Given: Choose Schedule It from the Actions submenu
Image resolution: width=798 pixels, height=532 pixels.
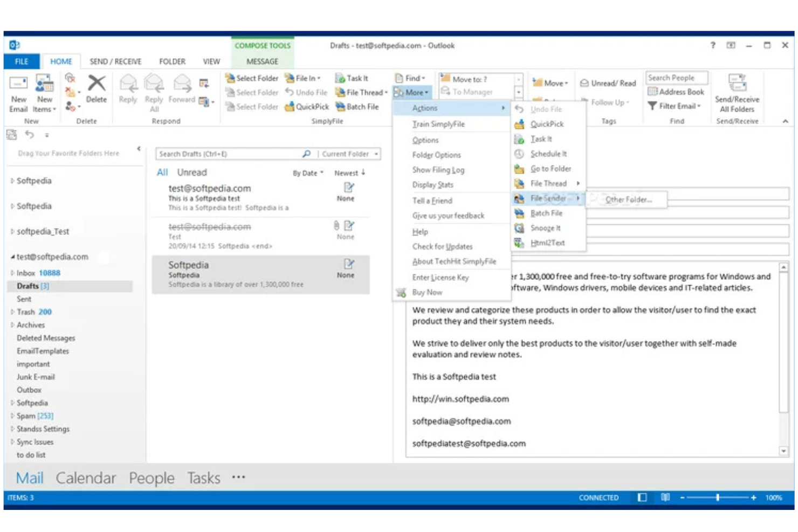Looking at the screenshot, I should (x=548, y=154).
